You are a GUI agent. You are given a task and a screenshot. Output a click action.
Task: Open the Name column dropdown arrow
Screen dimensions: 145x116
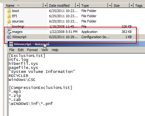point(45,6)
